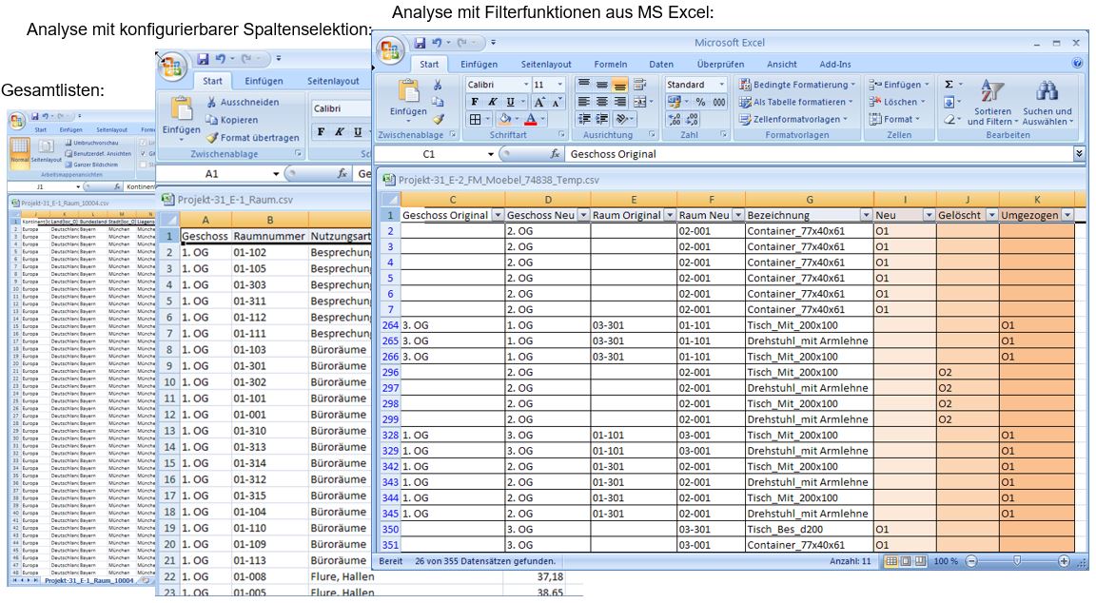Open the Fill down arrow icon in Bearbeiten
The height and width of the screenshot is (603, 1096).
(949, 102)
